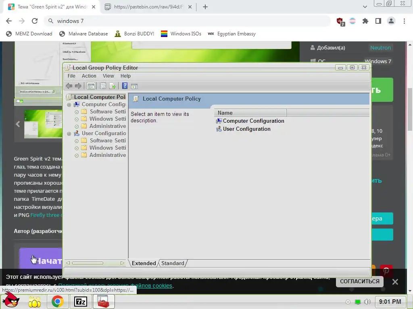Click the Back arrow in Group Policy toolbar
Image resolution: width=413 pixels, height=309 pixels.
pyautogui.click(x=69, y=86)
